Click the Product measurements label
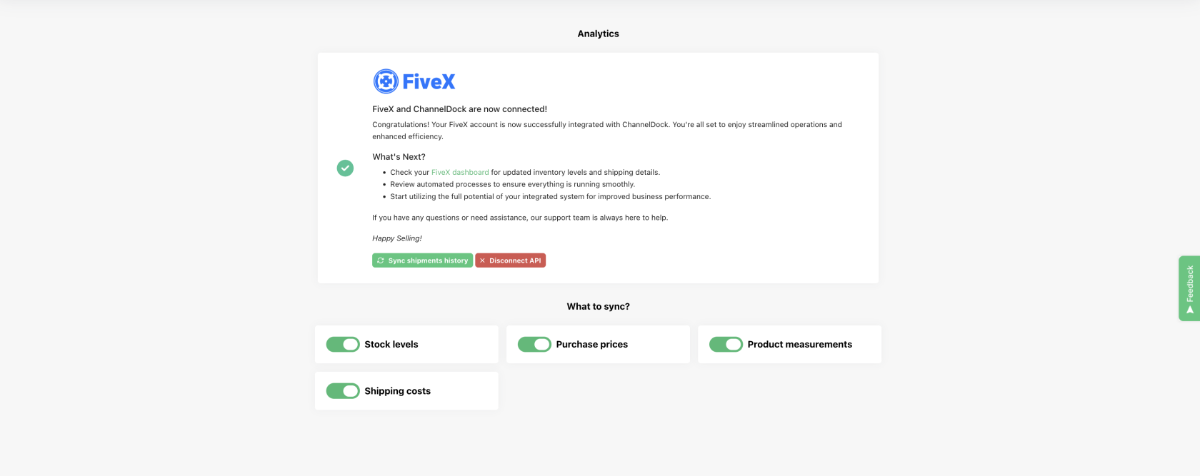 pos(800,345)
